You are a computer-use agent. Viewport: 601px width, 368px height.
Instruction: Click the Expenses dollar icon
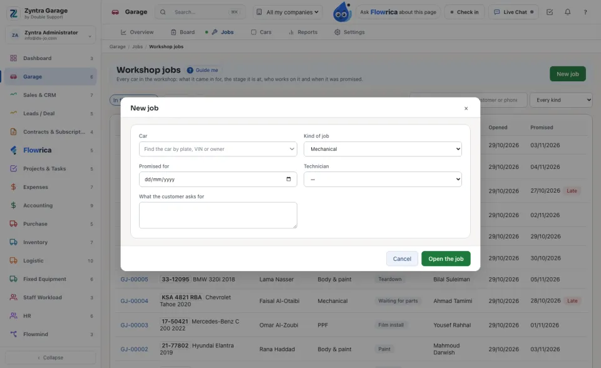(13, 187)
